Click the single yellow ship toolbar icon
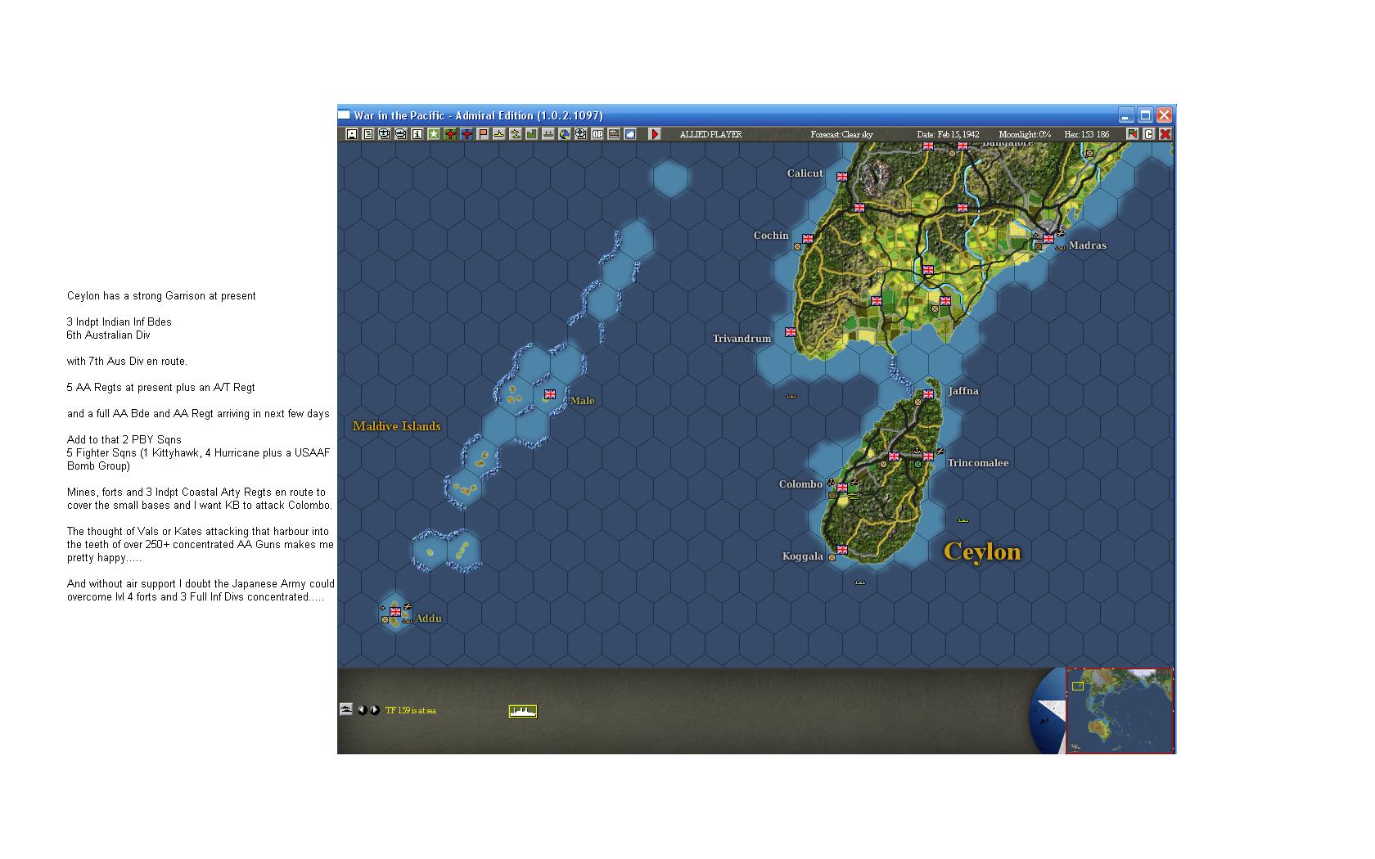This screenshot has width=1375, height=859. (499, 134)
